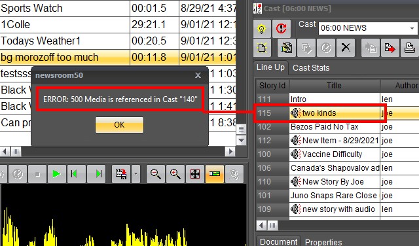Screen dimensions: 419x246
Task: Jump to the start of the audio
Action: (77, 174)
